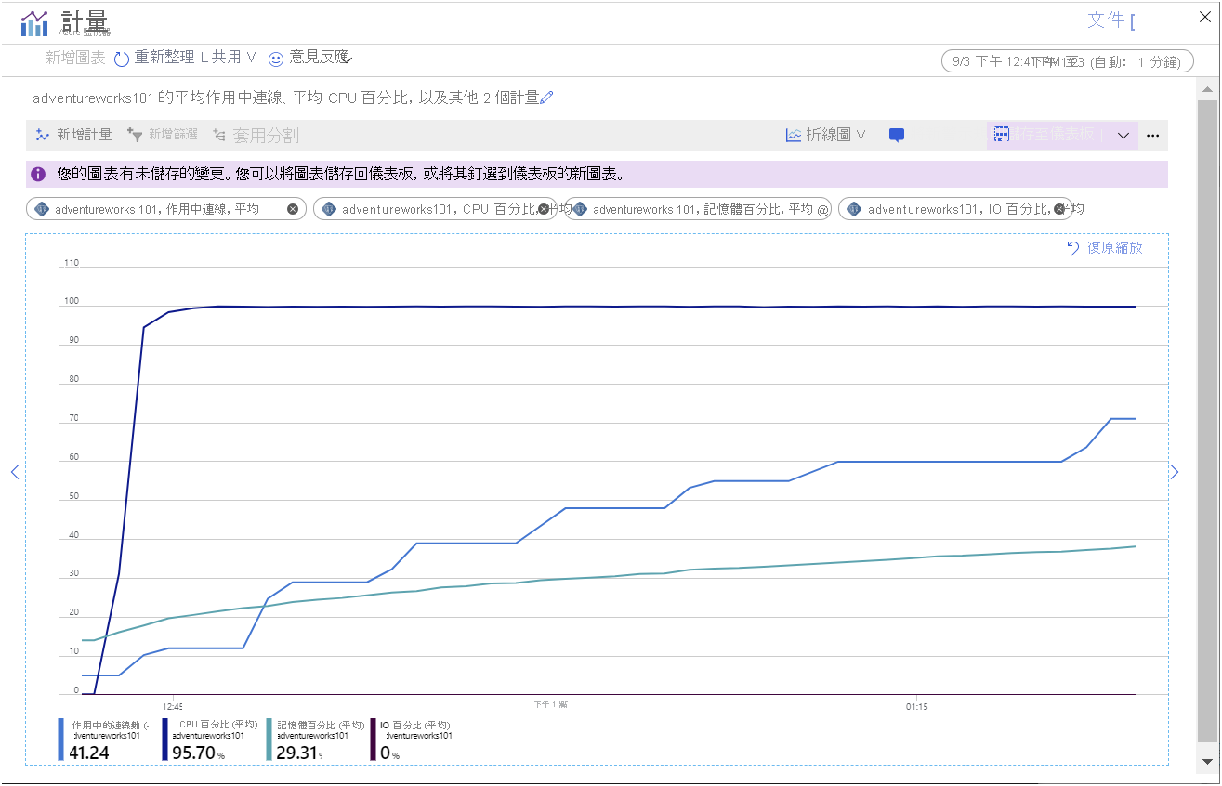Viewport: 1222px width, 786px height.
Task: Close the metrics blade with X
Action: click(x=1205, y=17)
